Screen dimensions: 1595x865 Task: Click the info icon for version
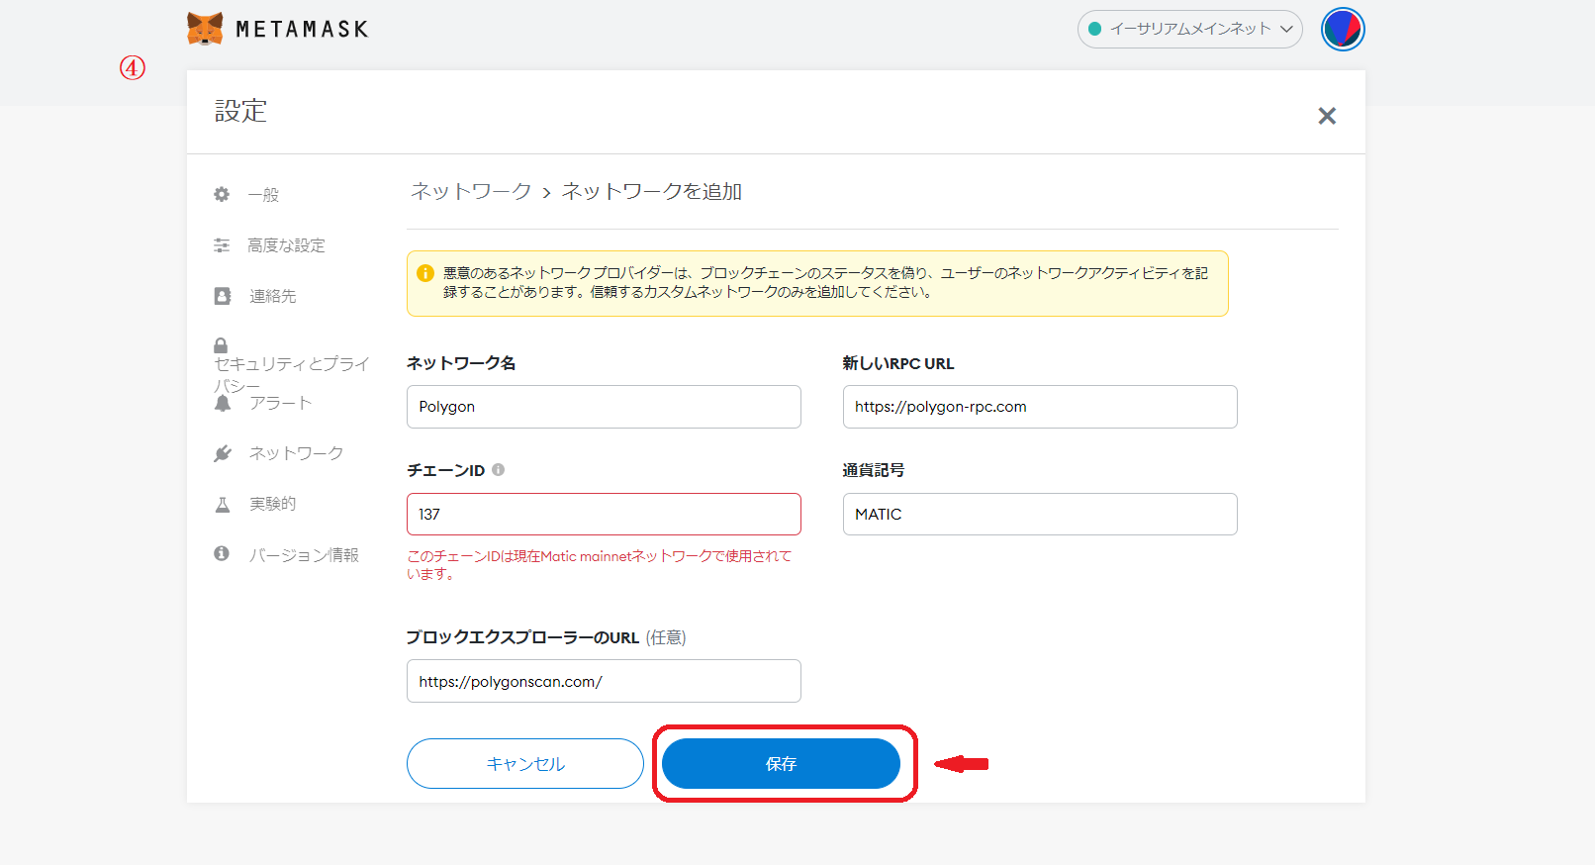(x=222, y=553)
